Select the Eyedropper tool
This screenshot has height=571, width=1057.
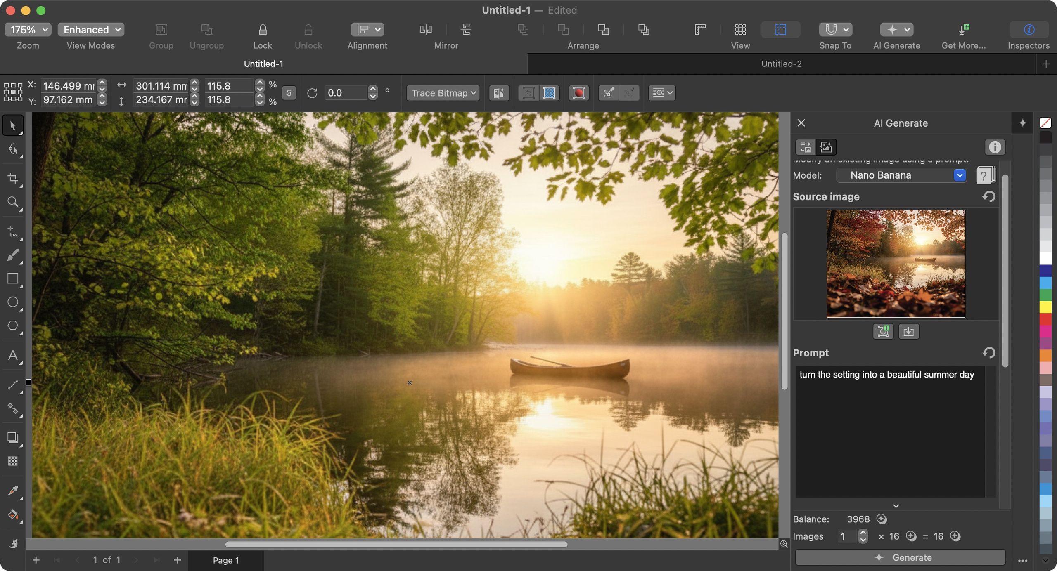click(x=13, y=491)
